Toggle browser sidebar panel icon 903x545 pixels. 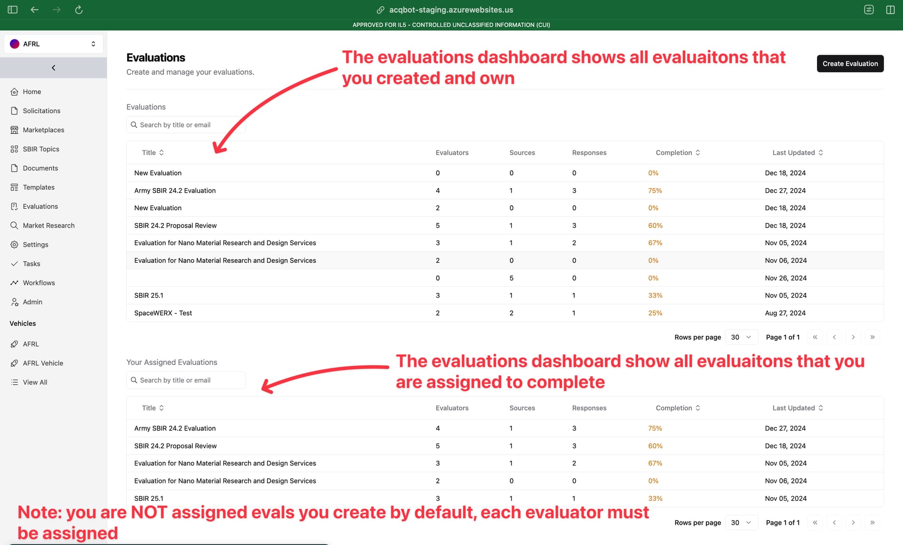pos(13,9)
